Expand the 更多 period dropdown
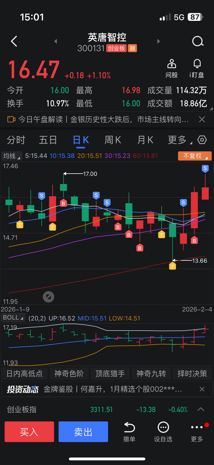The width and height of the screenshot is (214, 465). click(x=180, y=140)
